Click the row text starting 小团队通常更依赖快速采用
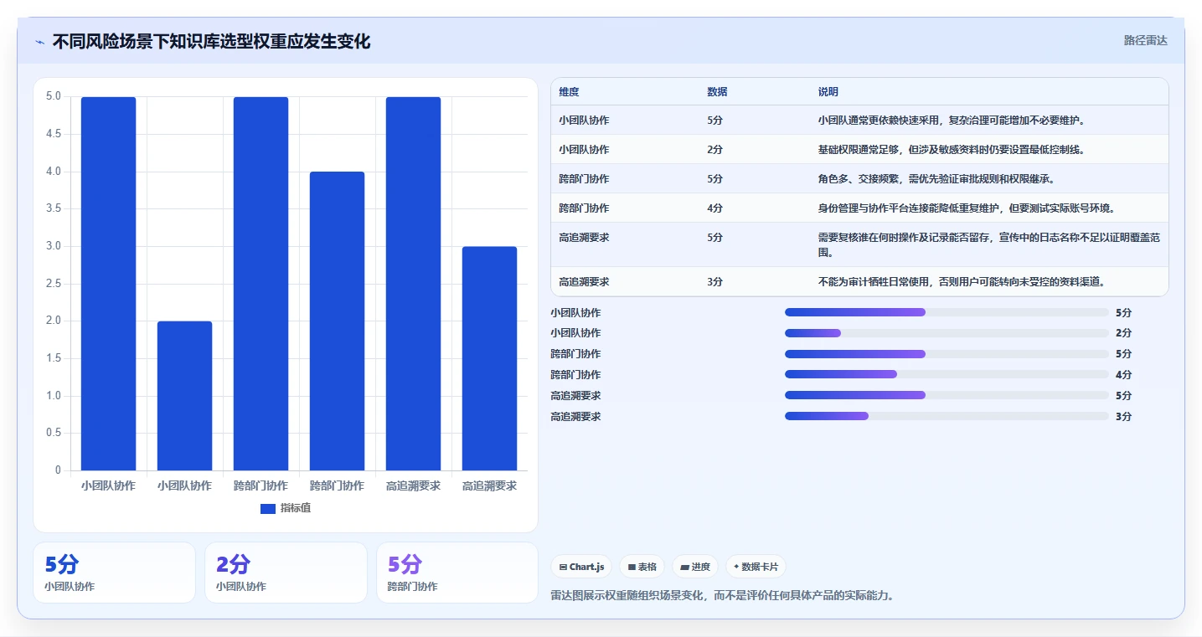This screenshot has width=1202, height=637. coord(952,121)
